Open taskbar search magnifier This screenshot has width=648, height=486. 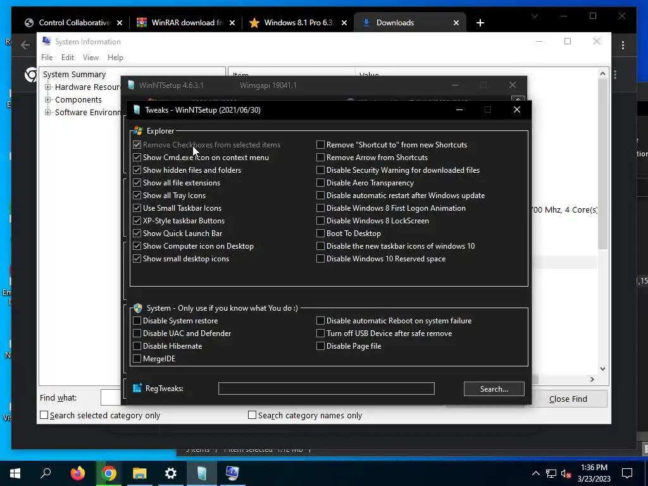pyautogui.click(x=46, y=473)
